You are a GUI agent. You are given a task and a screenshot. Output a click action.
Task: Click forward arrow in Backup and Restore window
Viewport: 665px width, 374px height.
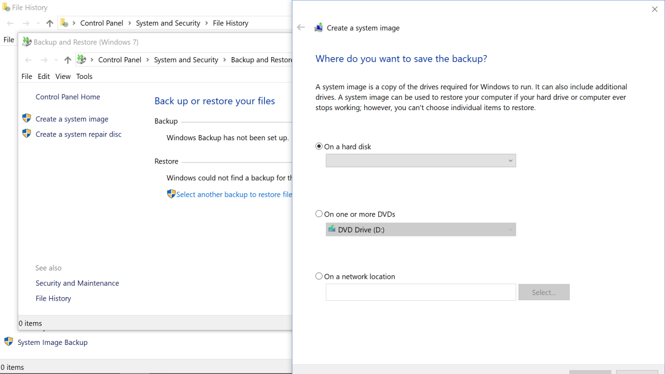44,60
